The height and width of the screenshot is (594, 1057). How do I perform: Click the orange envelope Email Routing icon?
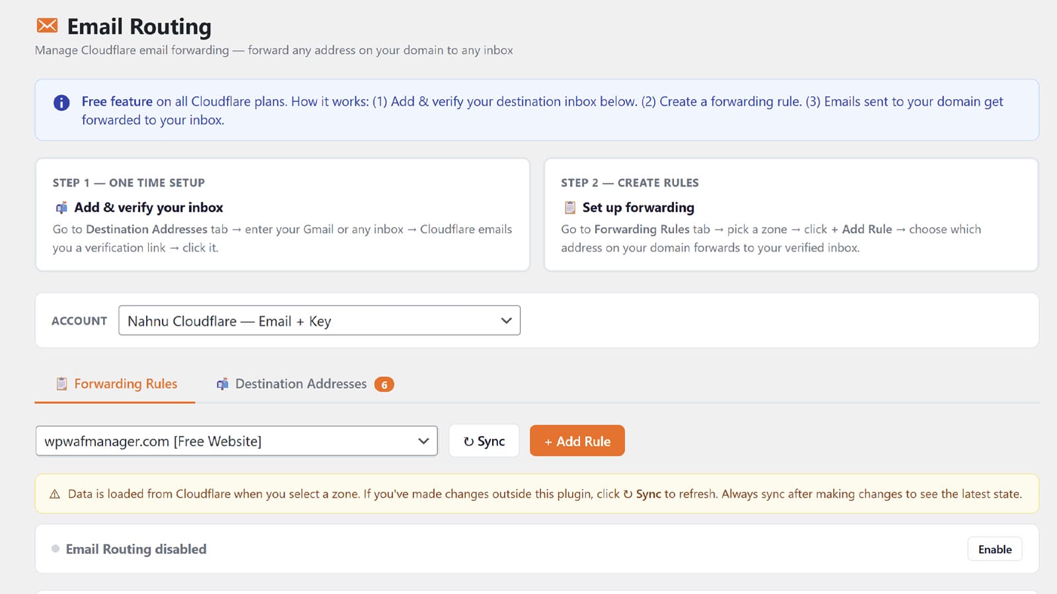point(47,26)
